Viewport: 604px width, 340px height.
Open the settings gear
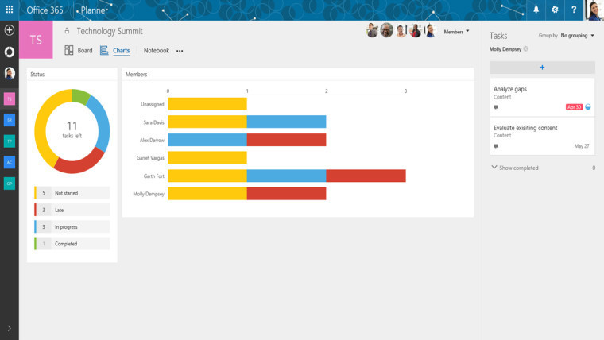pyautogui.click(x=555, y=10)
